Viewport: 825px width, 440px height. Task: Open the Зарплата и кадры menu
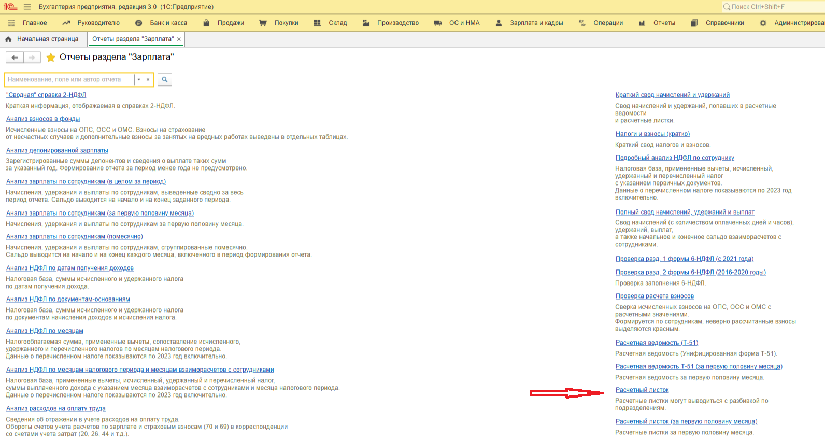point(536,23)
